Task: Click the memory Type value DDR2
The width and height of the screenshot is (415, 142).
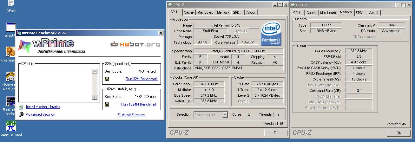Action: (326, 25)
